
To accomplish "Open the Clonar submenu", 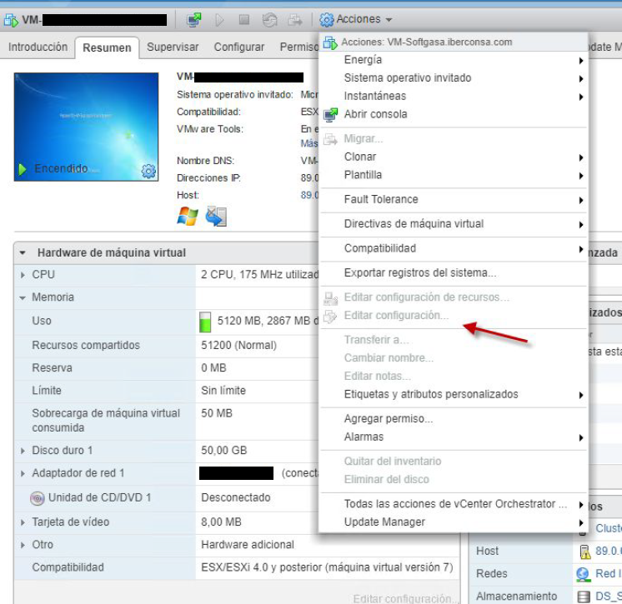I will 453,157.
